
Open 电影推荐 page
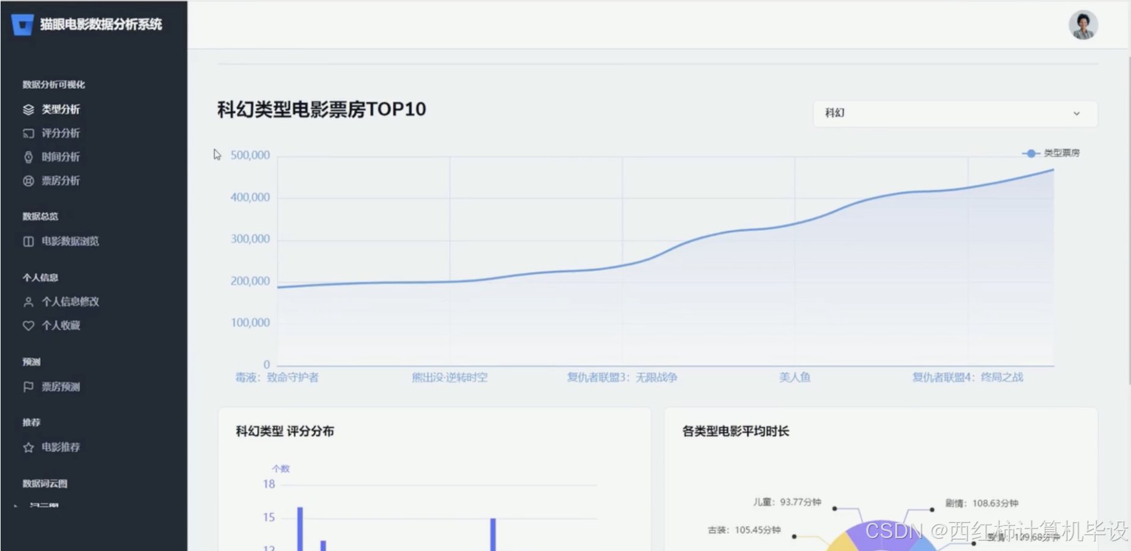click(60, 447)
